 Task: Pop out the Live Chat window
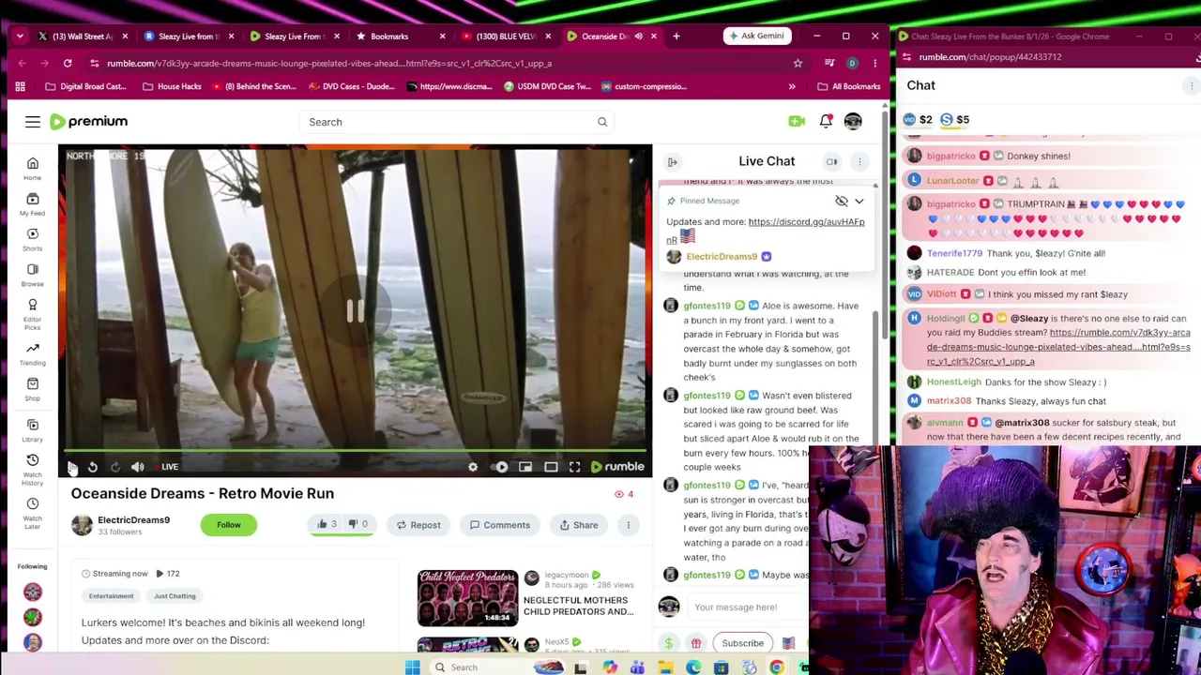[x=831, y=162]
